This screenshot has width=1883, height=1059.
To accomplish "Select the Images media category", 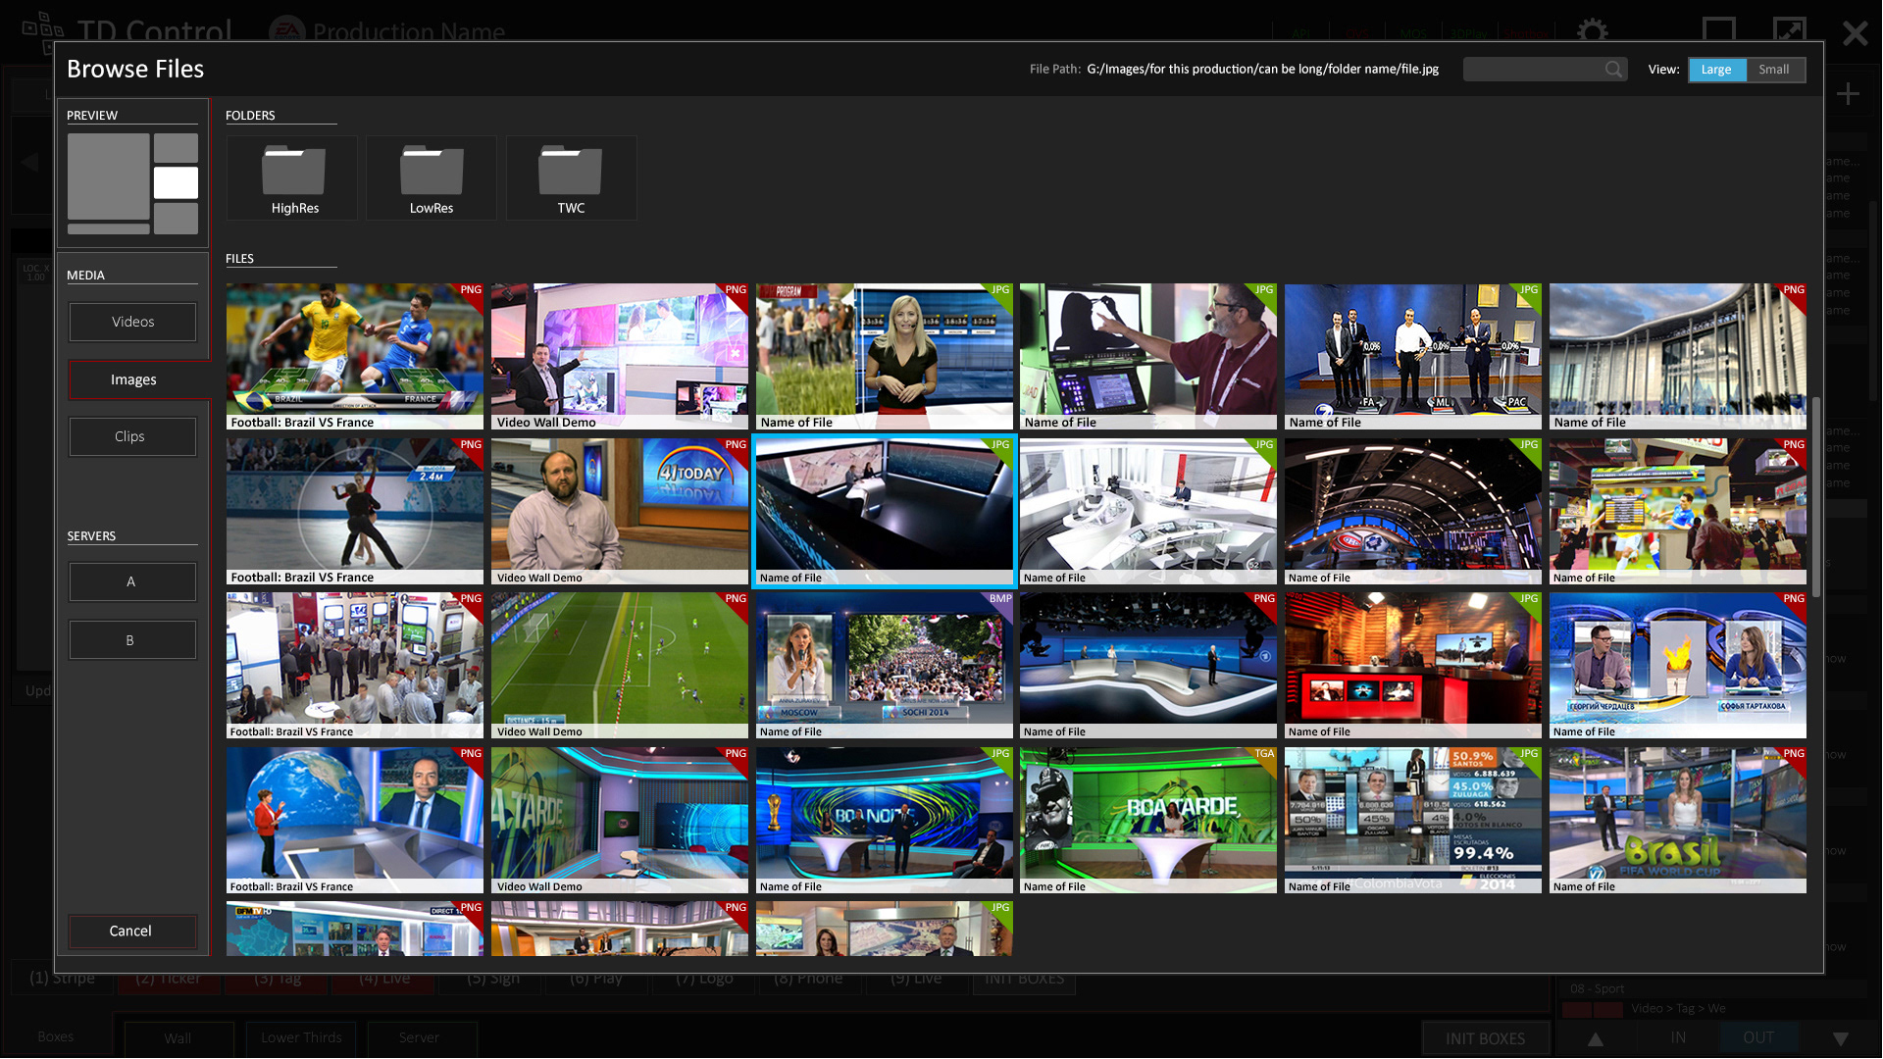I will (134, 379).
